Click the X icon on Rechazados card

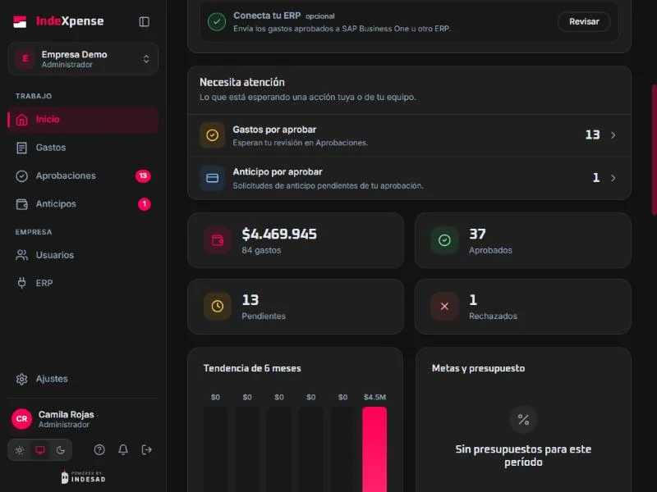tap(444, 306)
